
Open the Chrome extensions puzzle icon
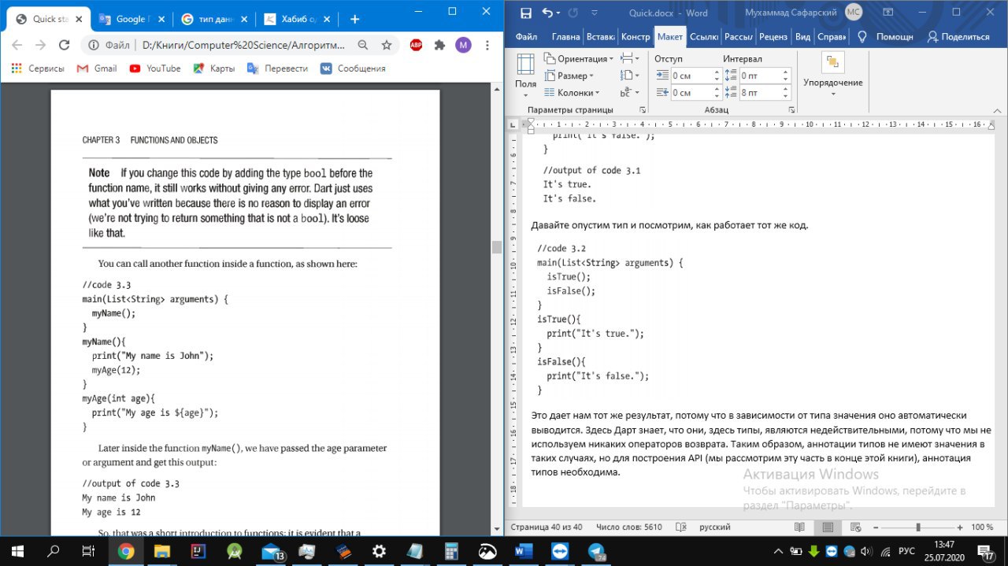[x=439, y=45]
